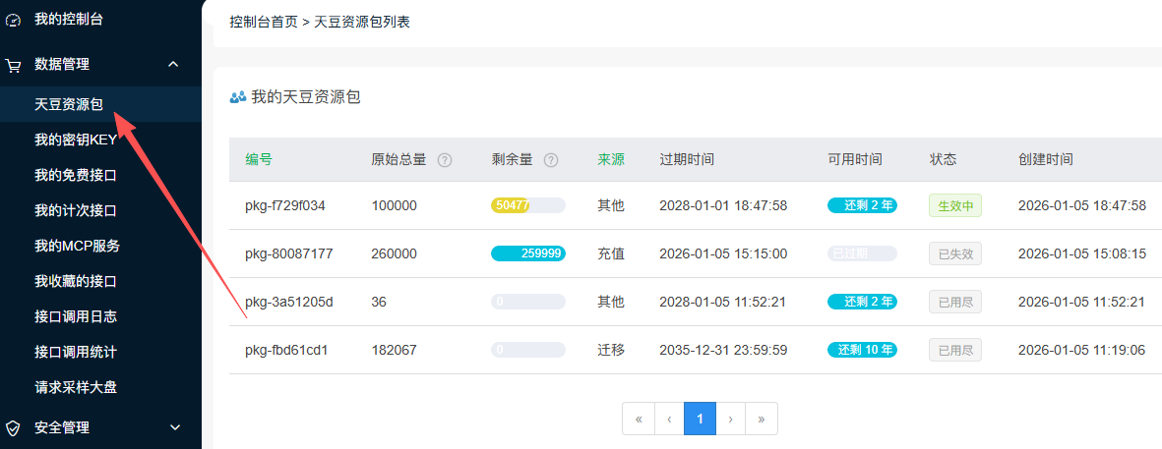Viewport: 1162px width, 449px height.
Task: Go to last page » button
Action: coord(762,419)
